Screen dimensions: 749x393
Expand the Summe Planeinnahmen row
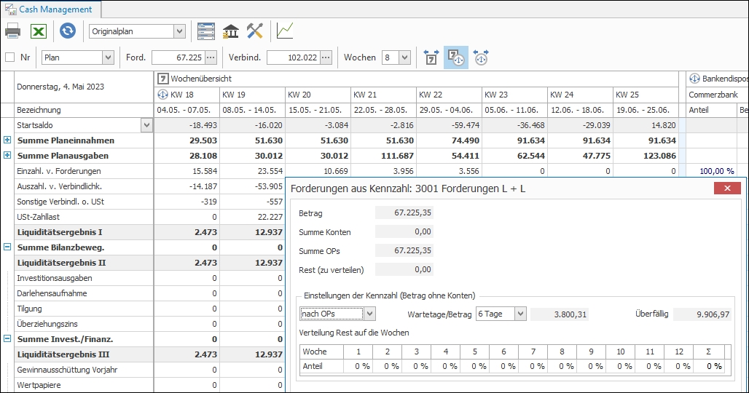(x=7, y=140)
